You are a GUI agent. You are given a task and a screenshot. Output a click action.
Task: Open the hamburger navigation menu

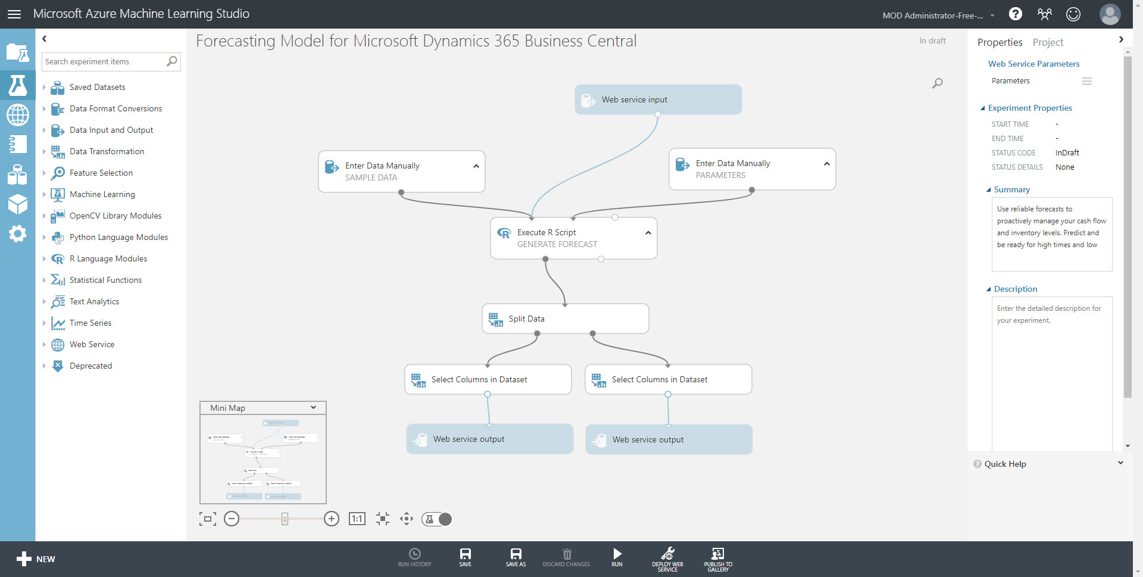pos(14,14)
